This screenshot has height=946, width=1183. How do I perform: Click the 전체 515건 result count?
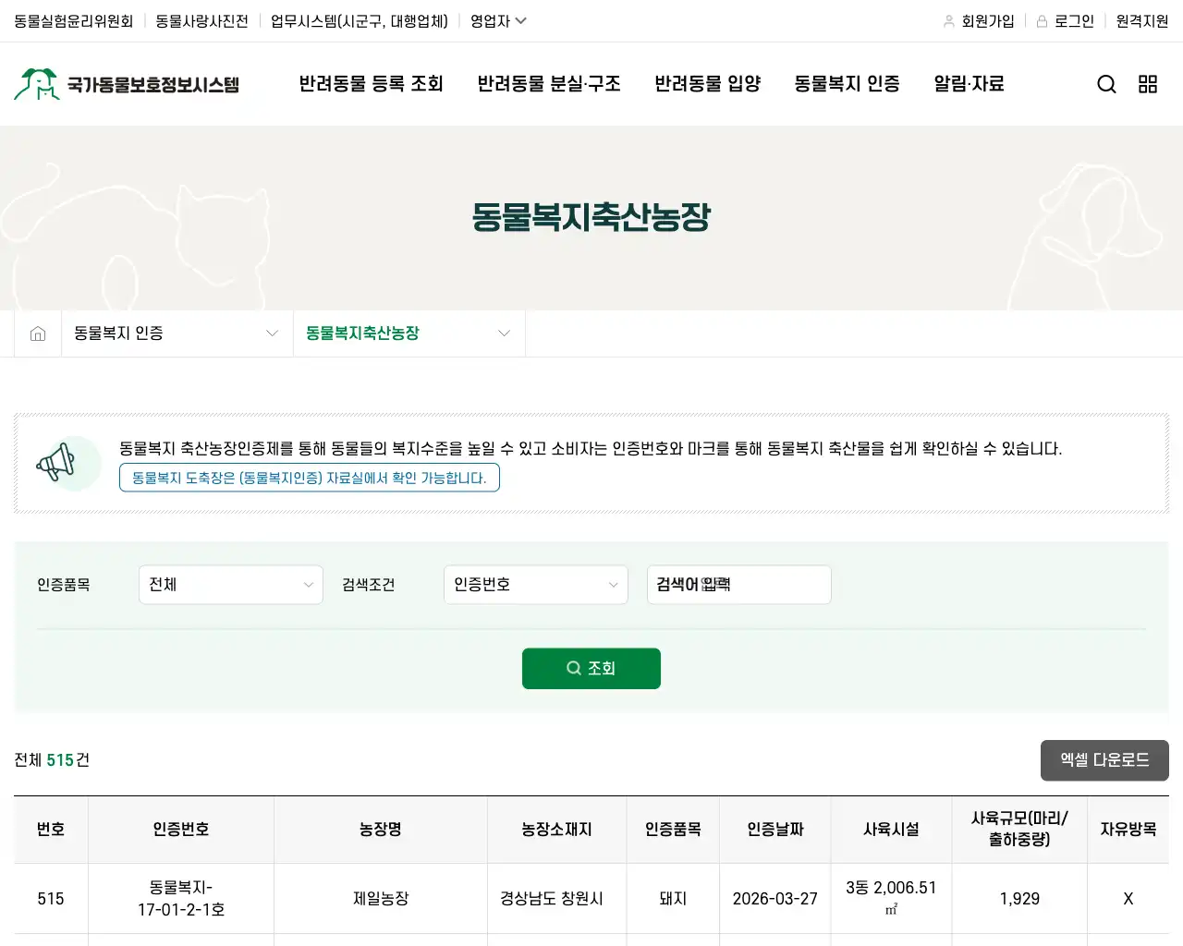(x=52, y=760)
